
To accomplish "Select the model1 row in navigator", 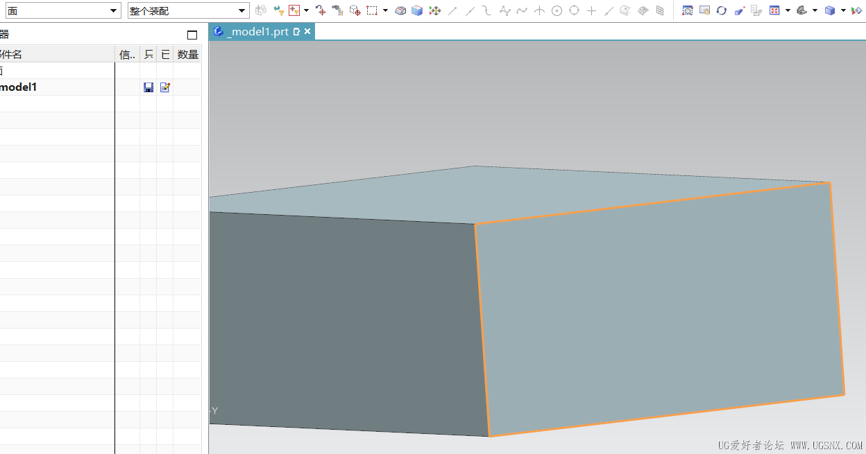I will [101, 87].
